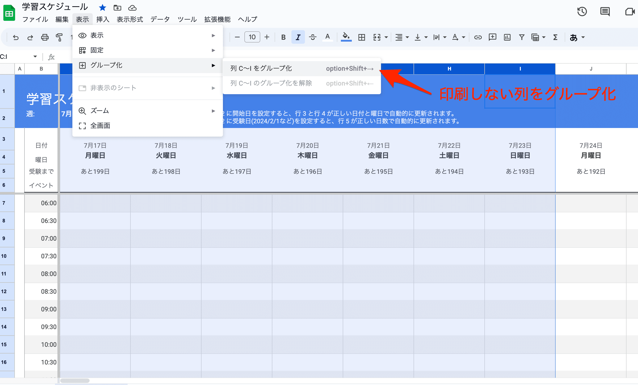Click the undo arrow icon
The height and width of the screenshot is (385, 638).
pyautogui.click(x=16, y=37)
